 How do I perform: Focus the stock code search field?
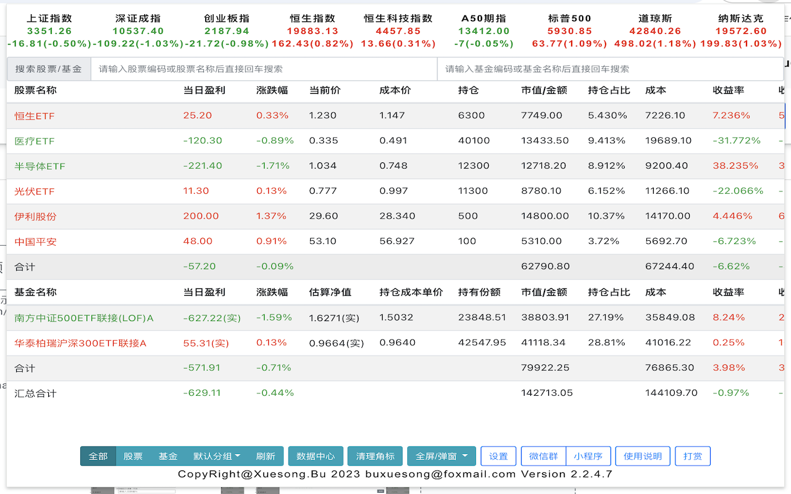[x=264, y=69]
